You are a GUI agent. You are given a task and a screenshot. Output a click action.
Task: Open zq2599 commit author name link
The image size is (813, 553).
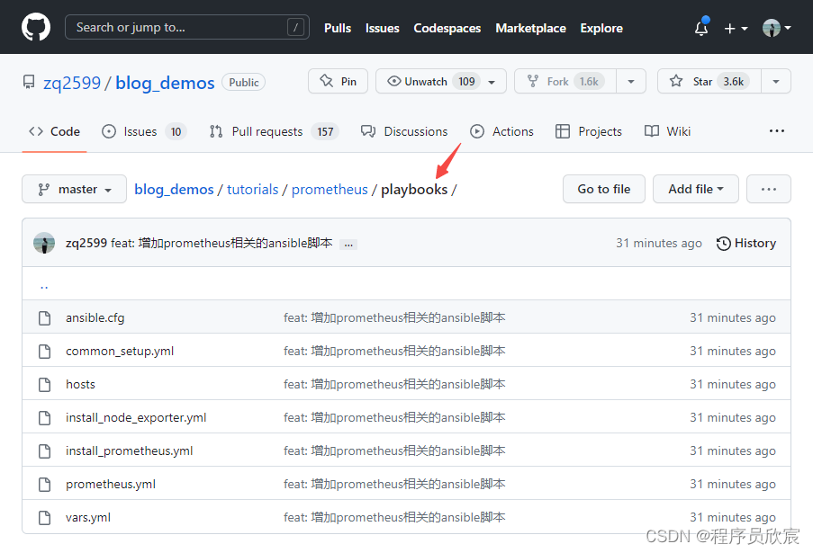(86, 243)
